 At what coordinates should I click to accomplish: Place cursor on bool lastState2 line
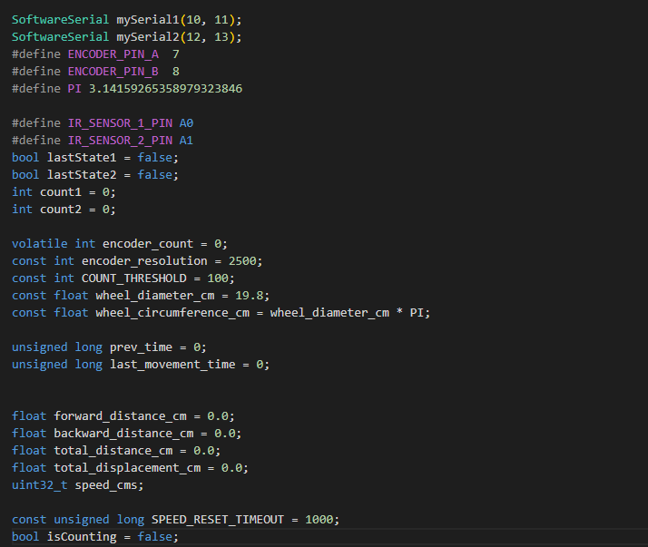click(95, 175)
